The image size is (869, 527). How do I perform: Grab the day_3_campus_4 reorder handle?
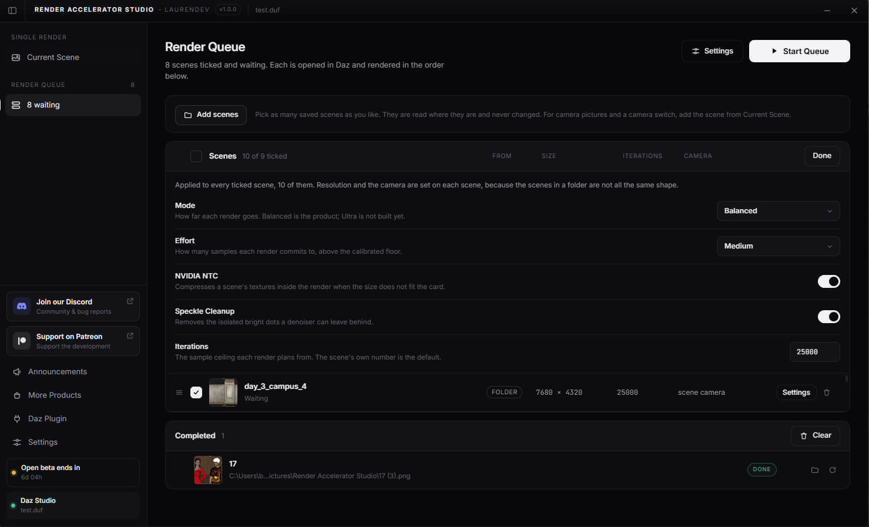(179, 392)
